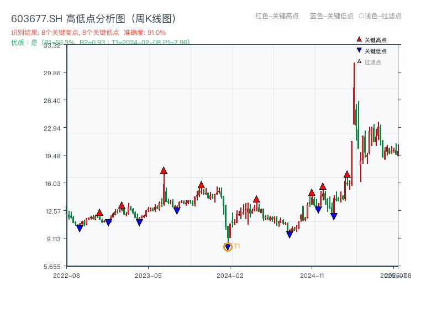Click y-axis label 29.86
This screenshot has height=332, width=442.
(52, 73)
